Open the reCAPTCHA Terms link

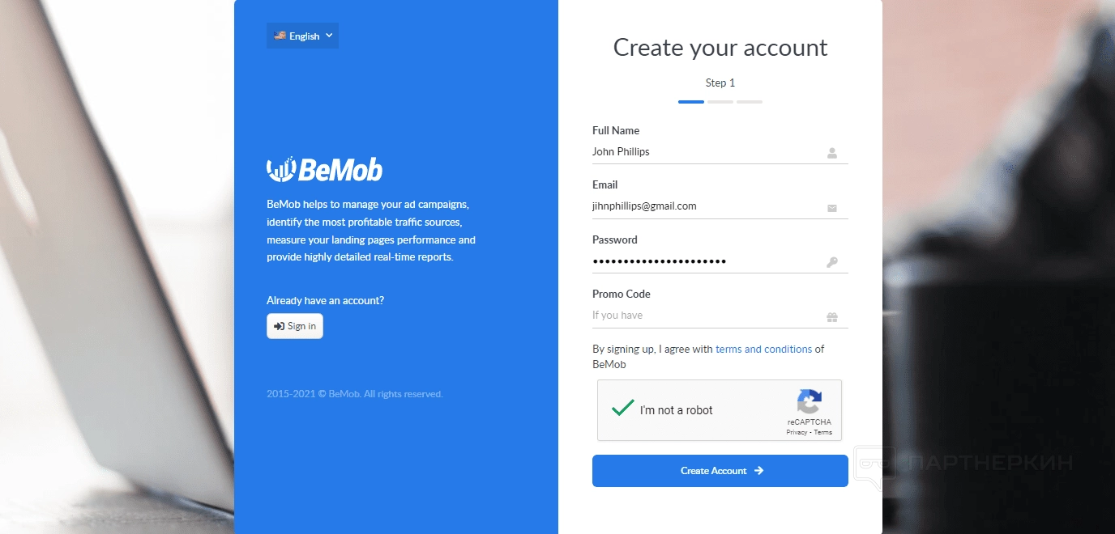[823, 433]
